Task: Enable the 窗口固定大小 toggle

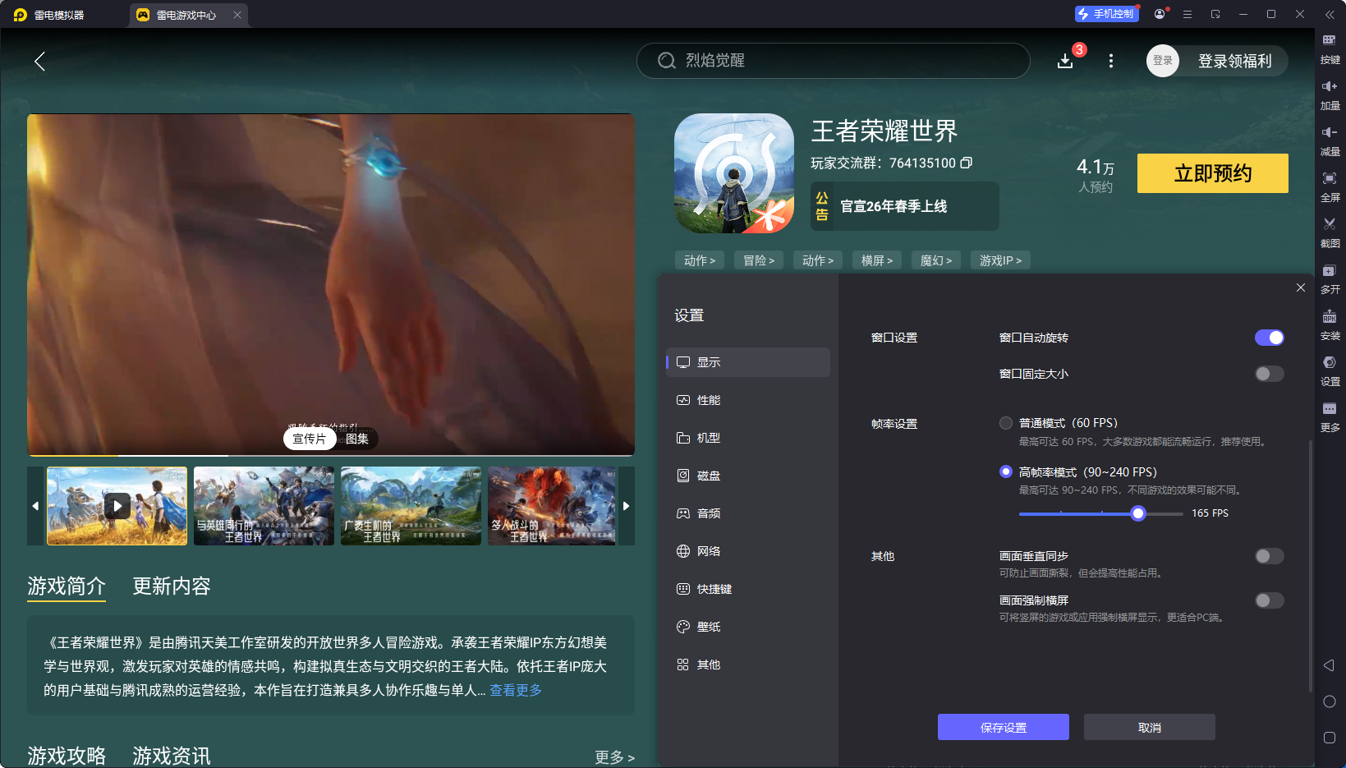Action: tap(1269, 374)
